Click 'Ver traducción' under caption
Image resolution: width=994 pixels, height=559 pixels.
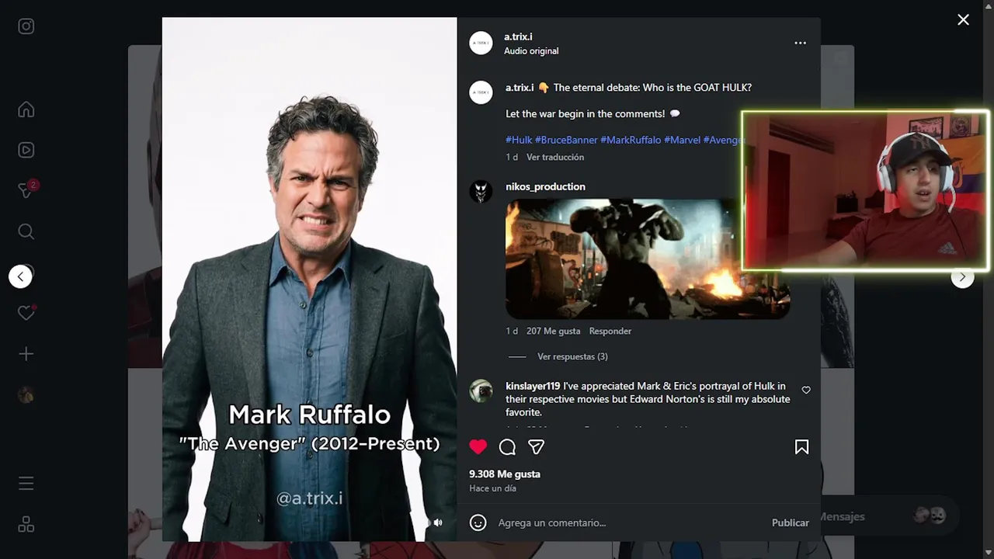(555, 157)
